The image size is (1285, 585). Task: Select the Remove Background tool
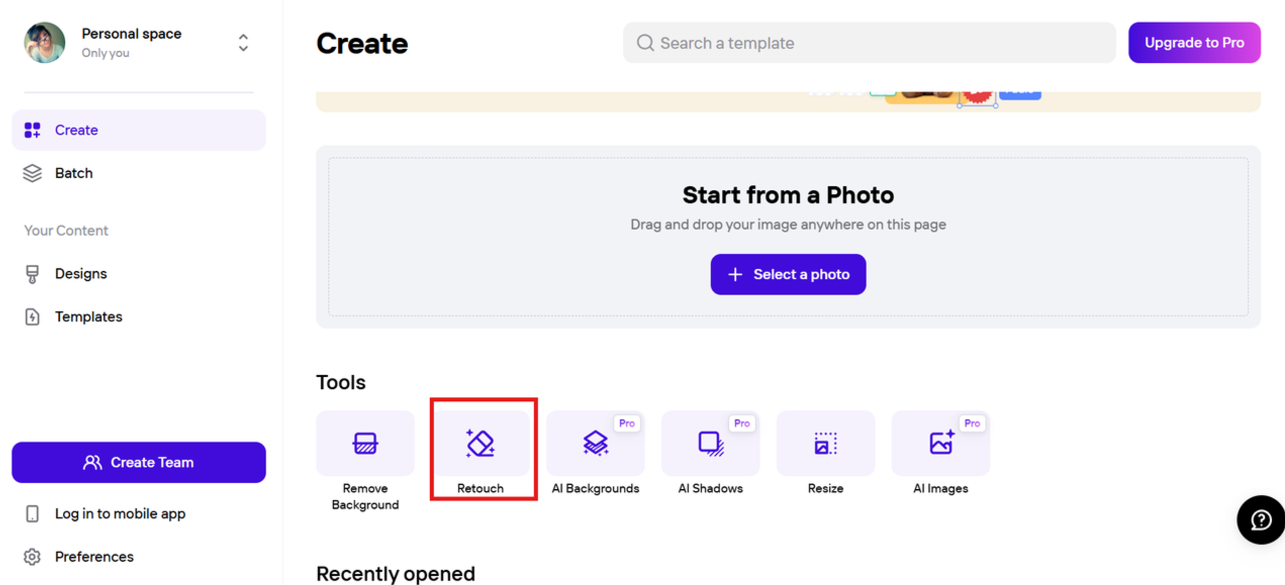(x=365, y=456)
